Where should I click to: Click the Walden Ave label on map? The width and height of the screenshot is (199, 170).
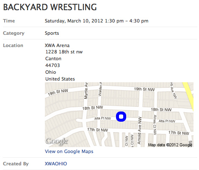point(100,89)
